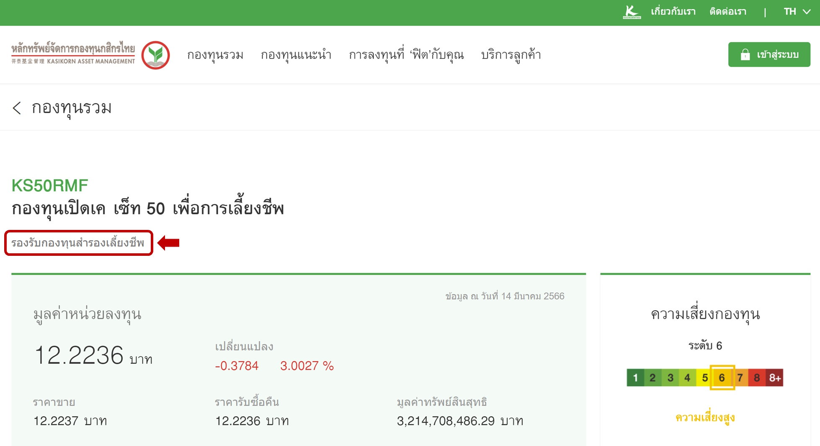
Task: Open the TH language dropdown
Action: (797, 12)
